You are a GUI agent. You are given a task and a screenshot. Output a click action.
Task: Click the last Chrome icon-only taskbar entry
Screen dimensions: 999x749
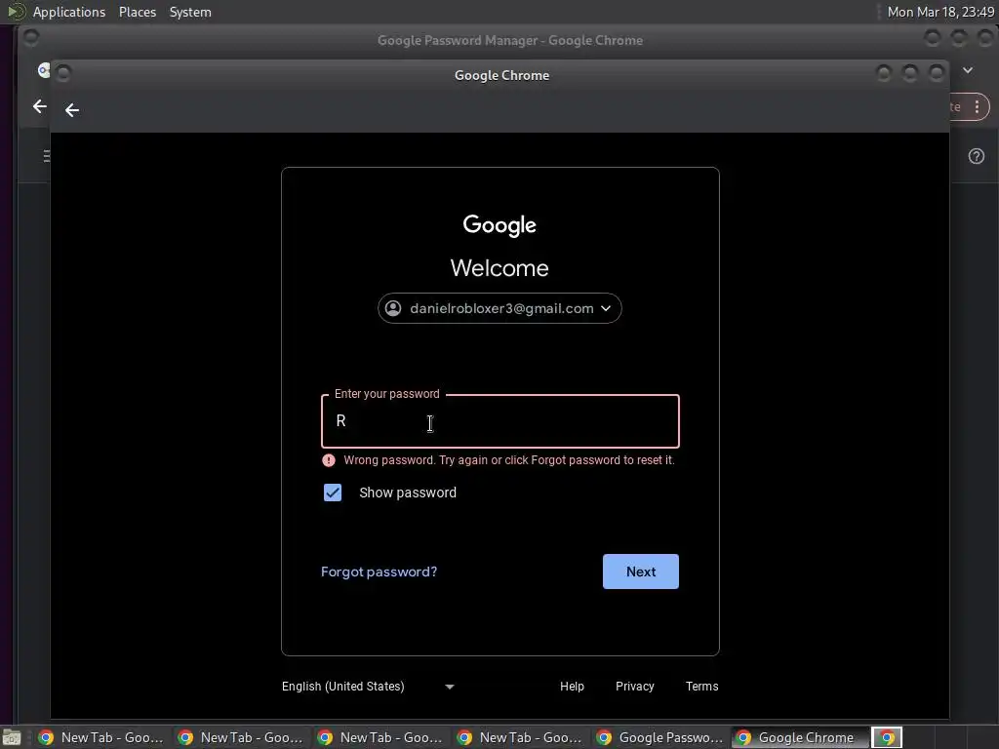coord(887,737)
